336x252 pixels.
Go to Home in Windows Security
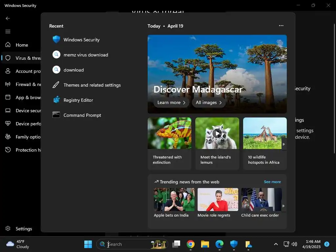21,45
